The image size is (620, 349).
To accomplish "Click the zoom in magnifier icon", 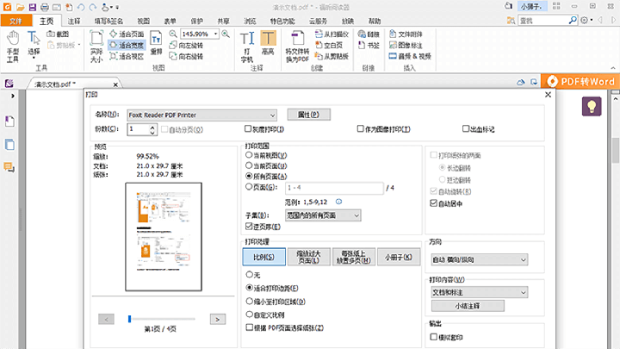I will click(226, 34).
